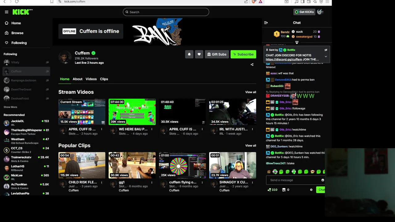Open the channel points shop icon

(x=284, y=190)
